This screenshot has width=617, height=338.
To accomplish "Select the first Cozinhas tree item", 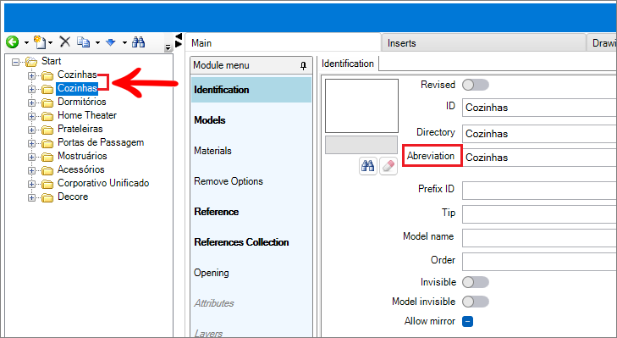I will coord(77,75).
